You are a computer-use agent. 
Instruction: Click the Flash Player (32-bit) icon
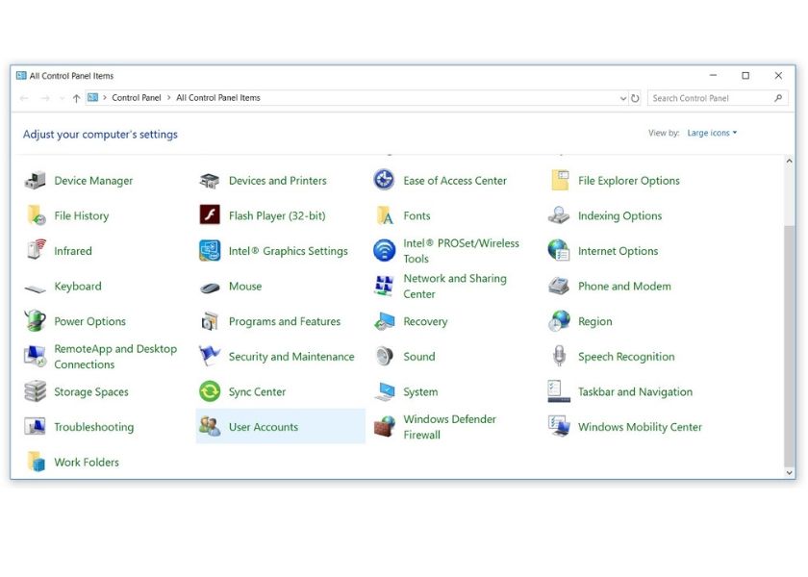[210, 215]
